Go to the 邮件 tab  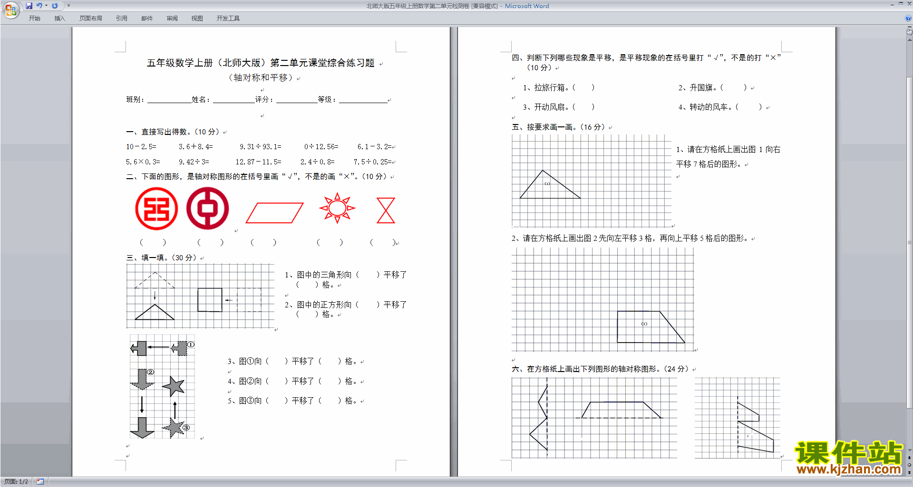tap(147, 19)
